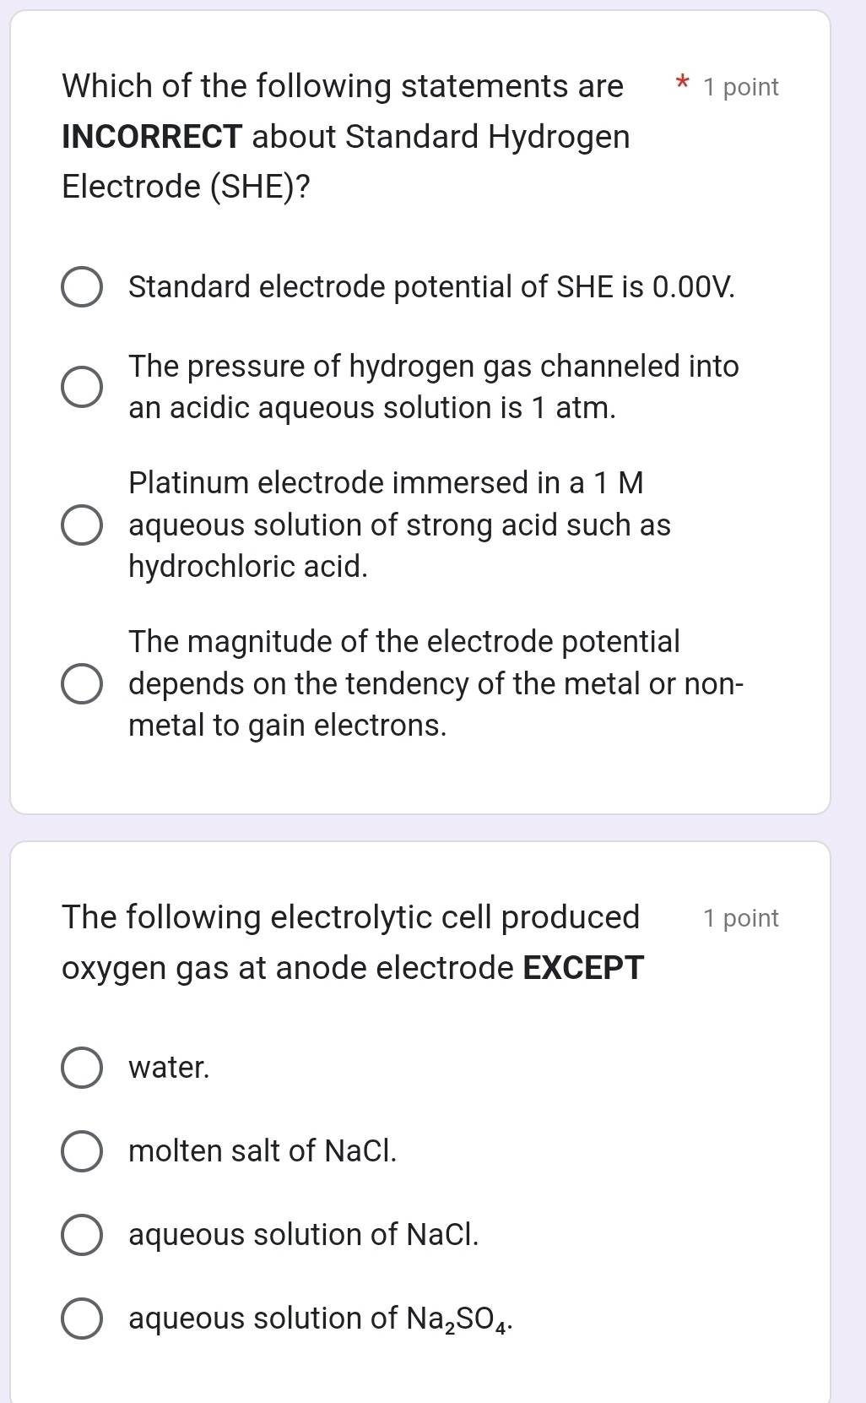Click the "molten salt of NaCl." label text
This screenshot has height=1403, width=866.
[x=262, y=1151]
